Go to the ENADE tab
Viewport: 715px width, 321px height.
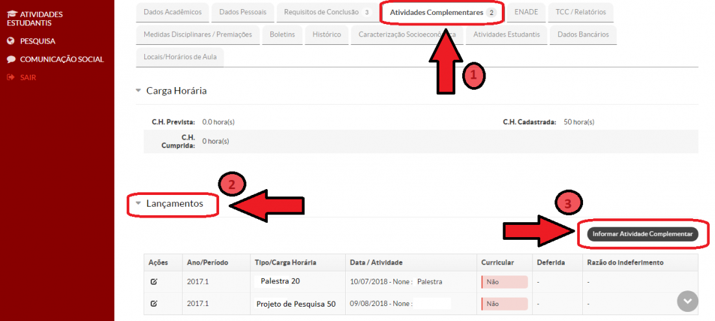pyautogui.click(x=526, y=12)
